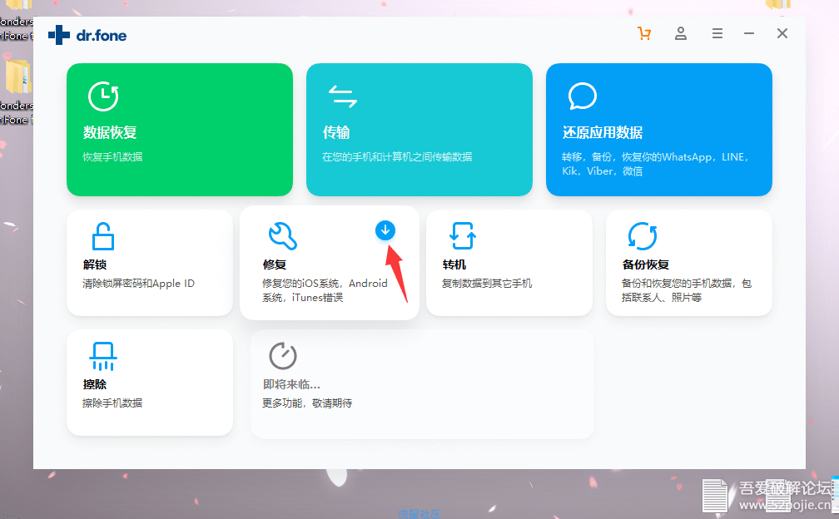The image size is (839, 519).
Task: Click the 还原应用数据 chat bubble icon
Action: [x=582, y=96]
